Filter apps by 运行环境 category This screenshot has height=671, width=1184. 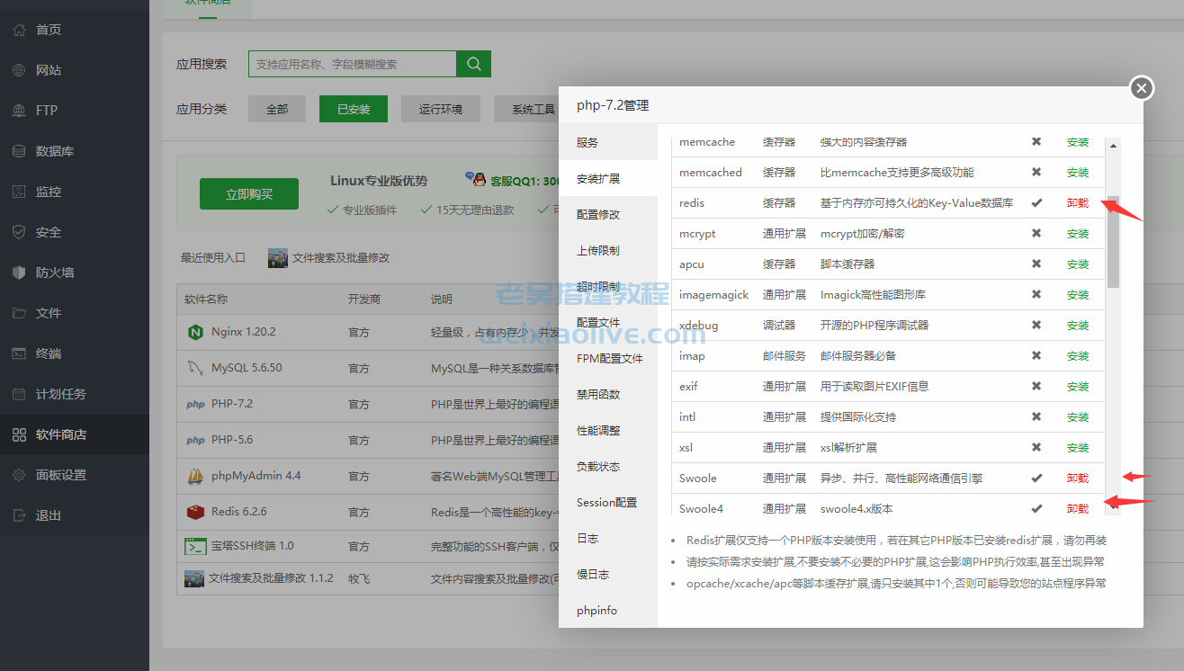click(x=441, y=109)
